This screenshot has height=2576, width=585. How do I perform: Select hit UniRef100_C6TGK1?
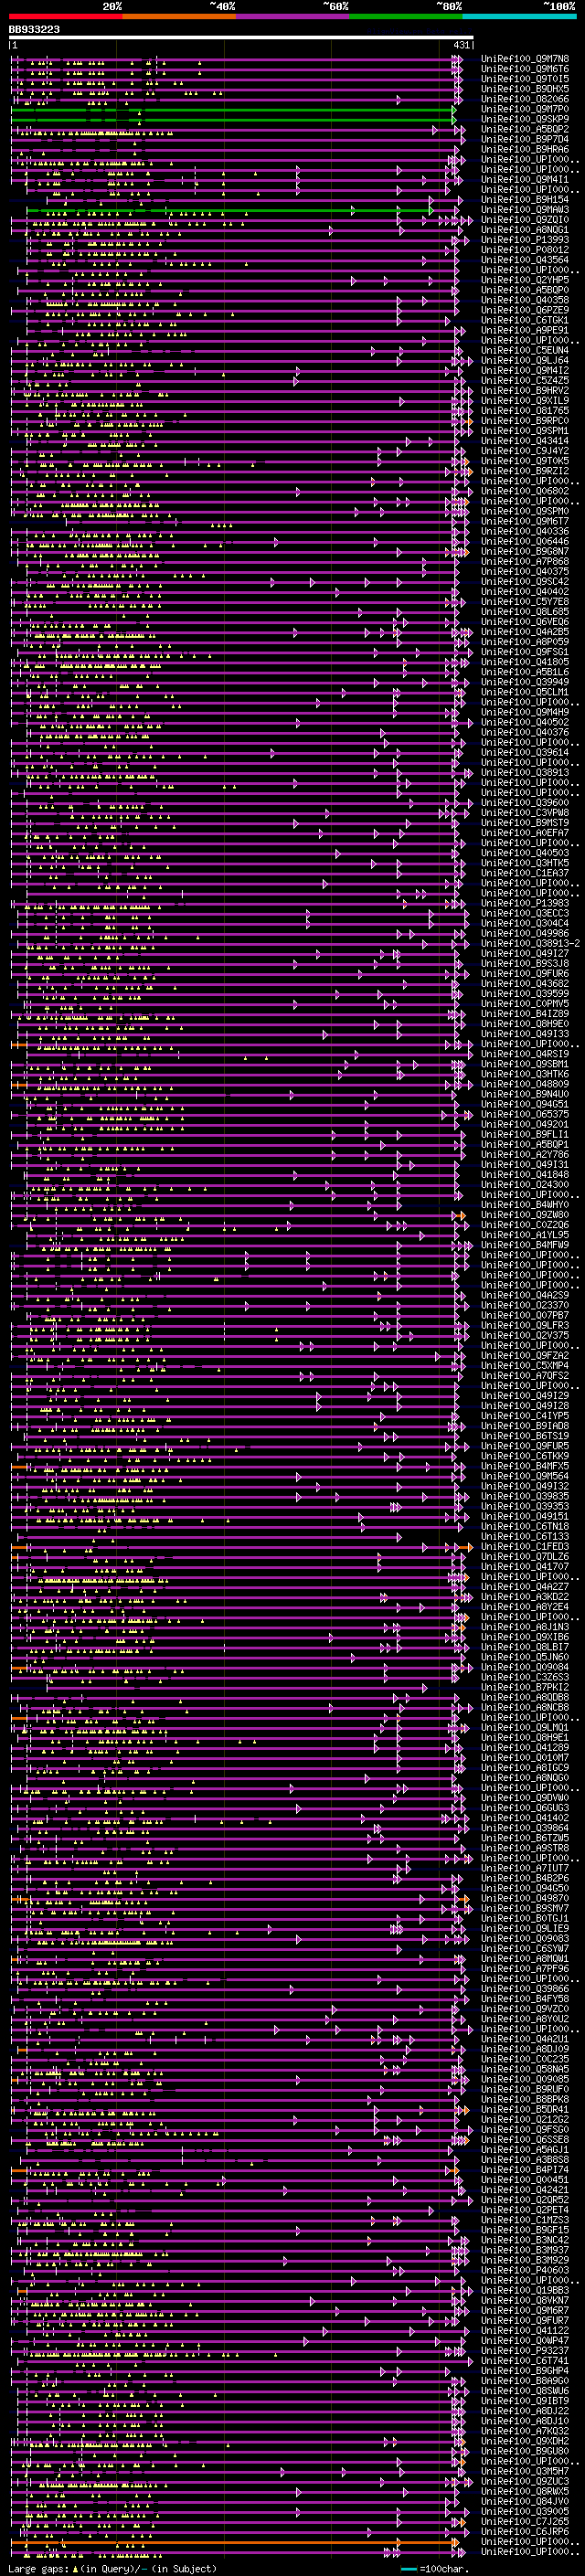[525, 320]
